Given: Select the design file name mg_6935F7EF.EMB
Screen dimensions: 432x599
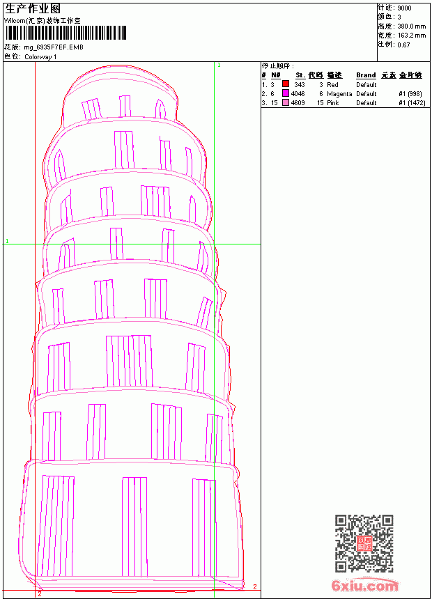Looking at the screenshot, I should click(x=54, y=47).
